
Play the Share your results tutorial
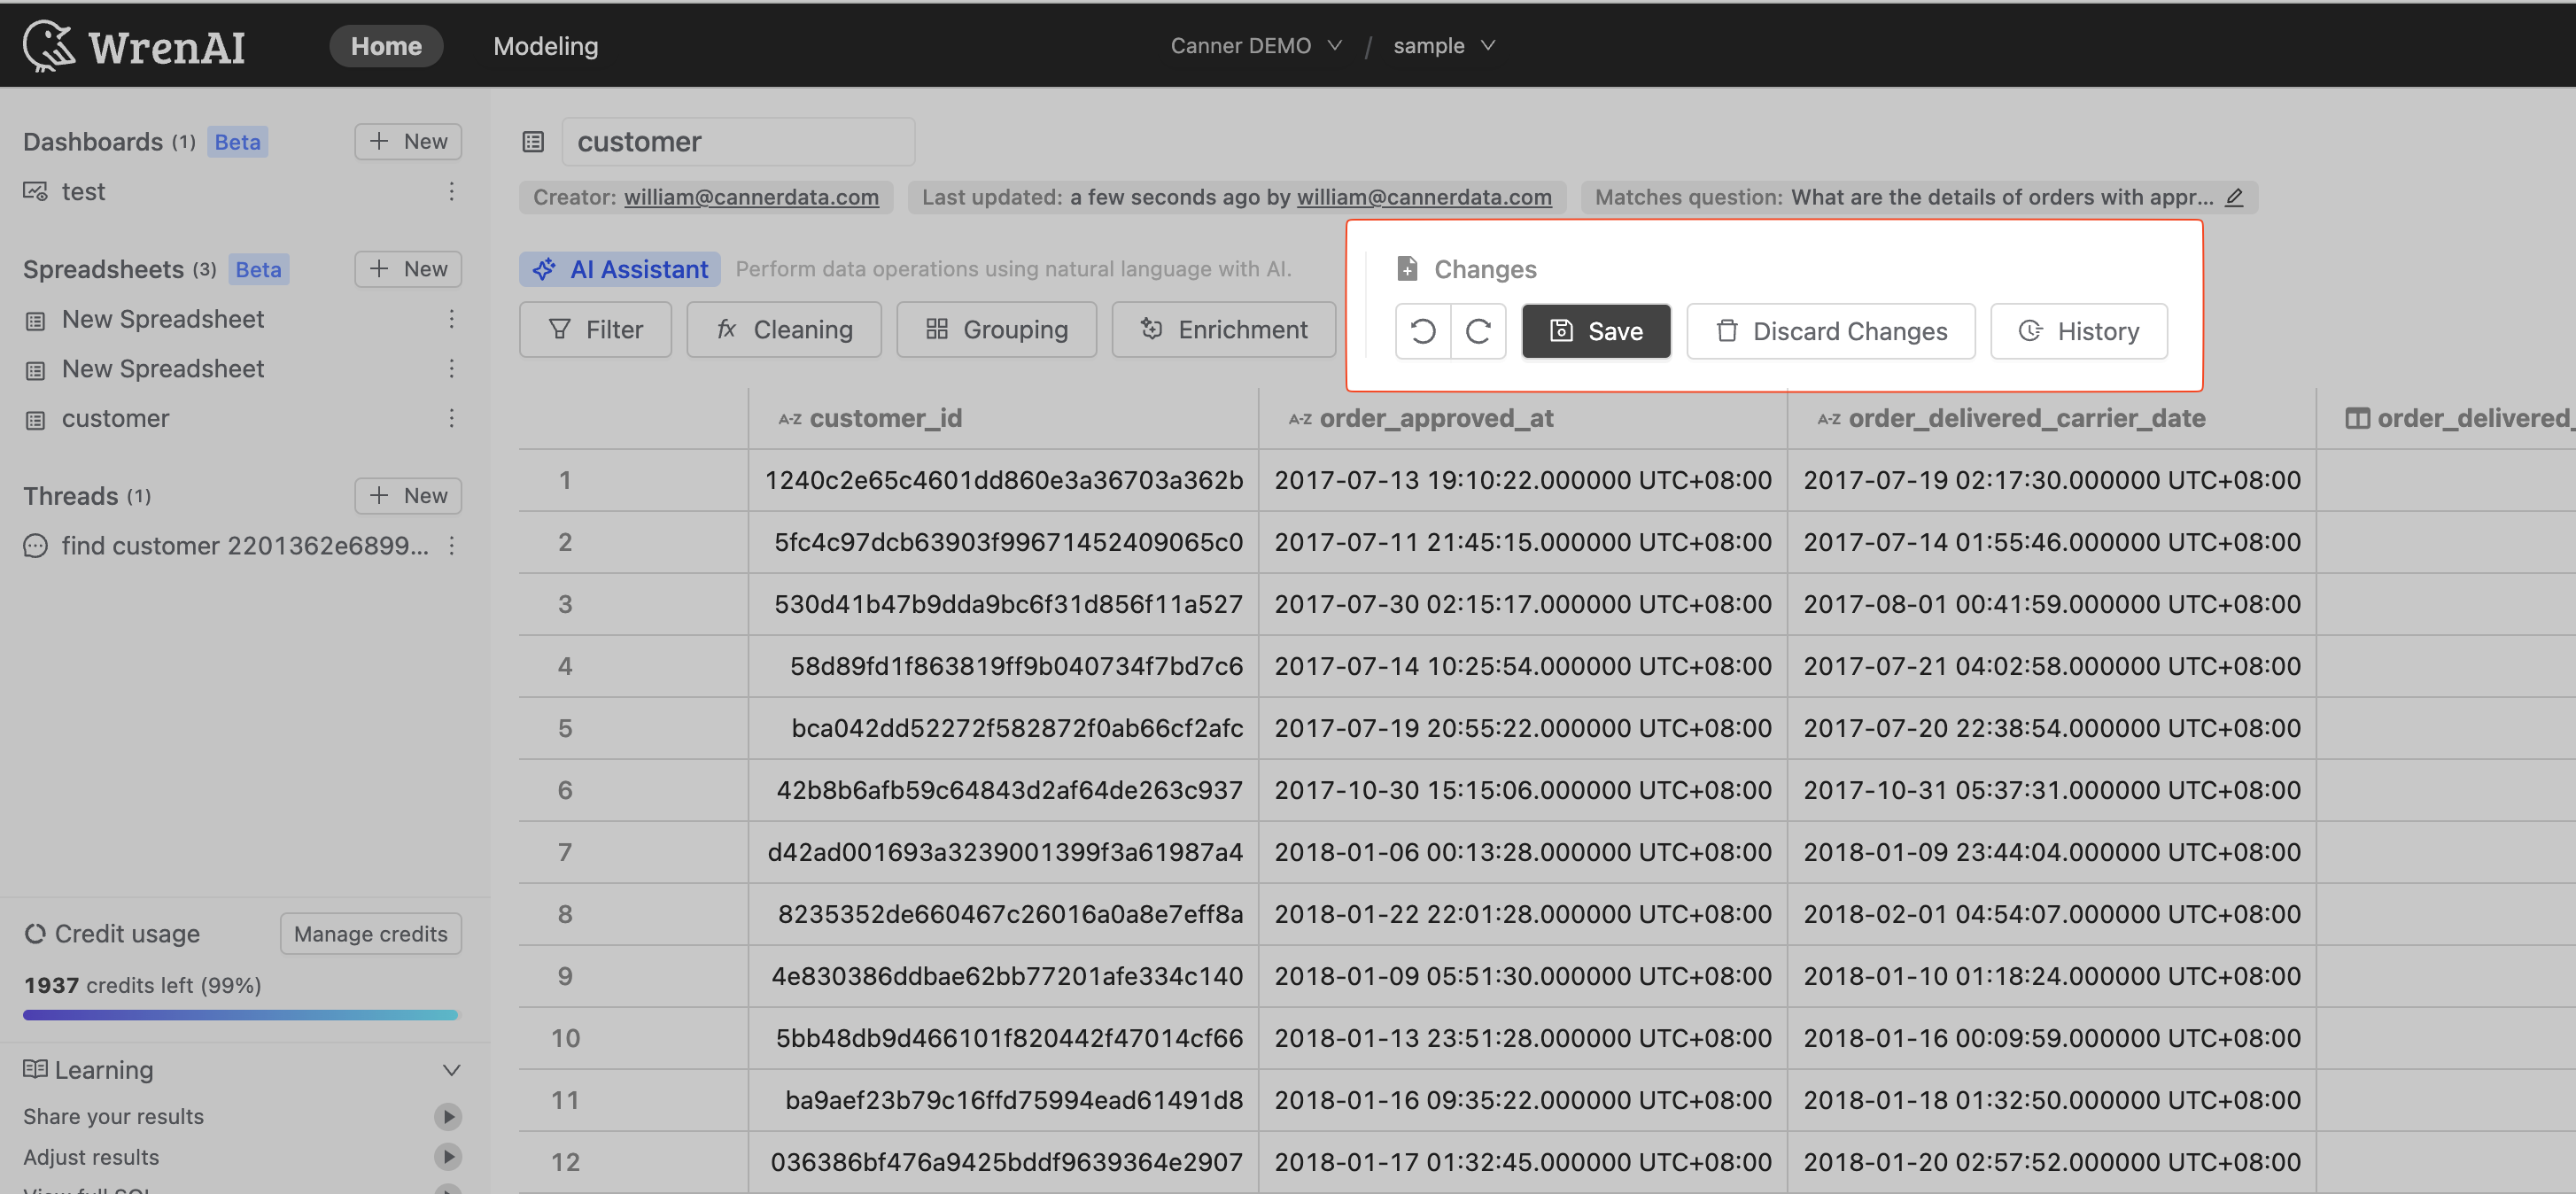[448, 1116]
